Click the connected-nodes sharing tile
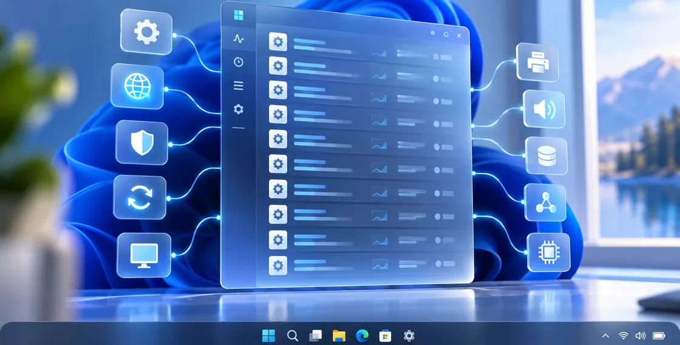 pyautogui.click(x=546, y=203)
